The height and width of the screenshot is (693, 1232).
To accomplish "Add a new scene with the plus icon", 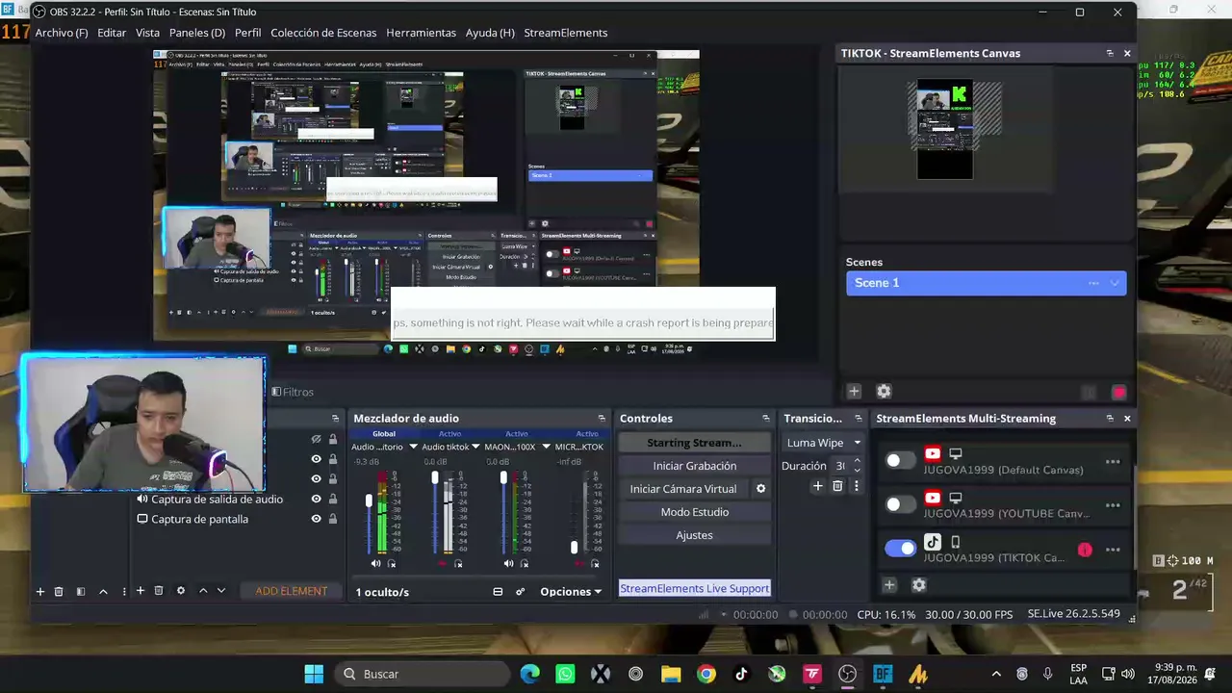I will coord(40,591).
